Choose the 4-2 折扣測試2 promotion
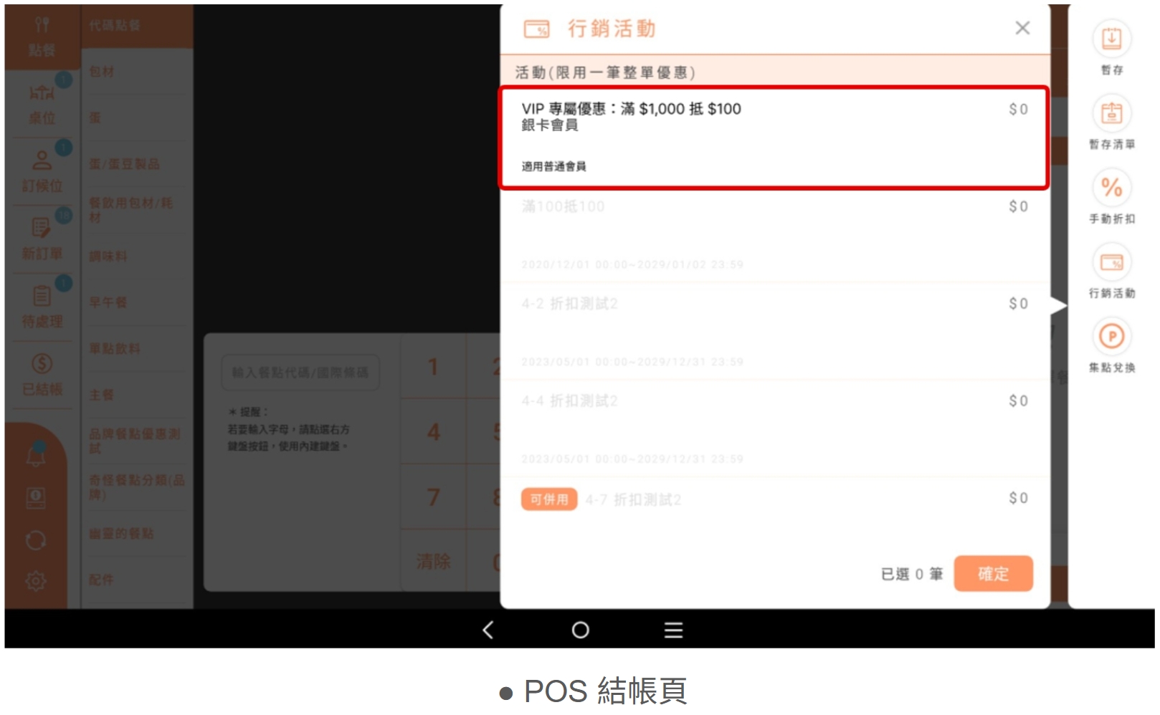This screenshot has width=1160, height=715. (x=774, y=331)
